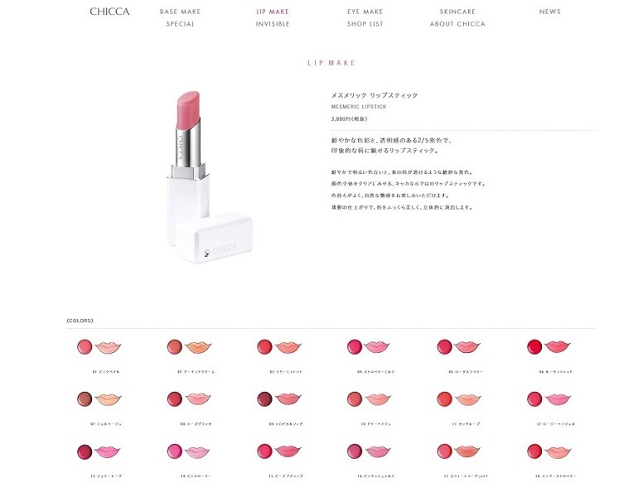638x497 pixels.
Task: Choose the brown color 07 swatch
Action: pos(85,399)
